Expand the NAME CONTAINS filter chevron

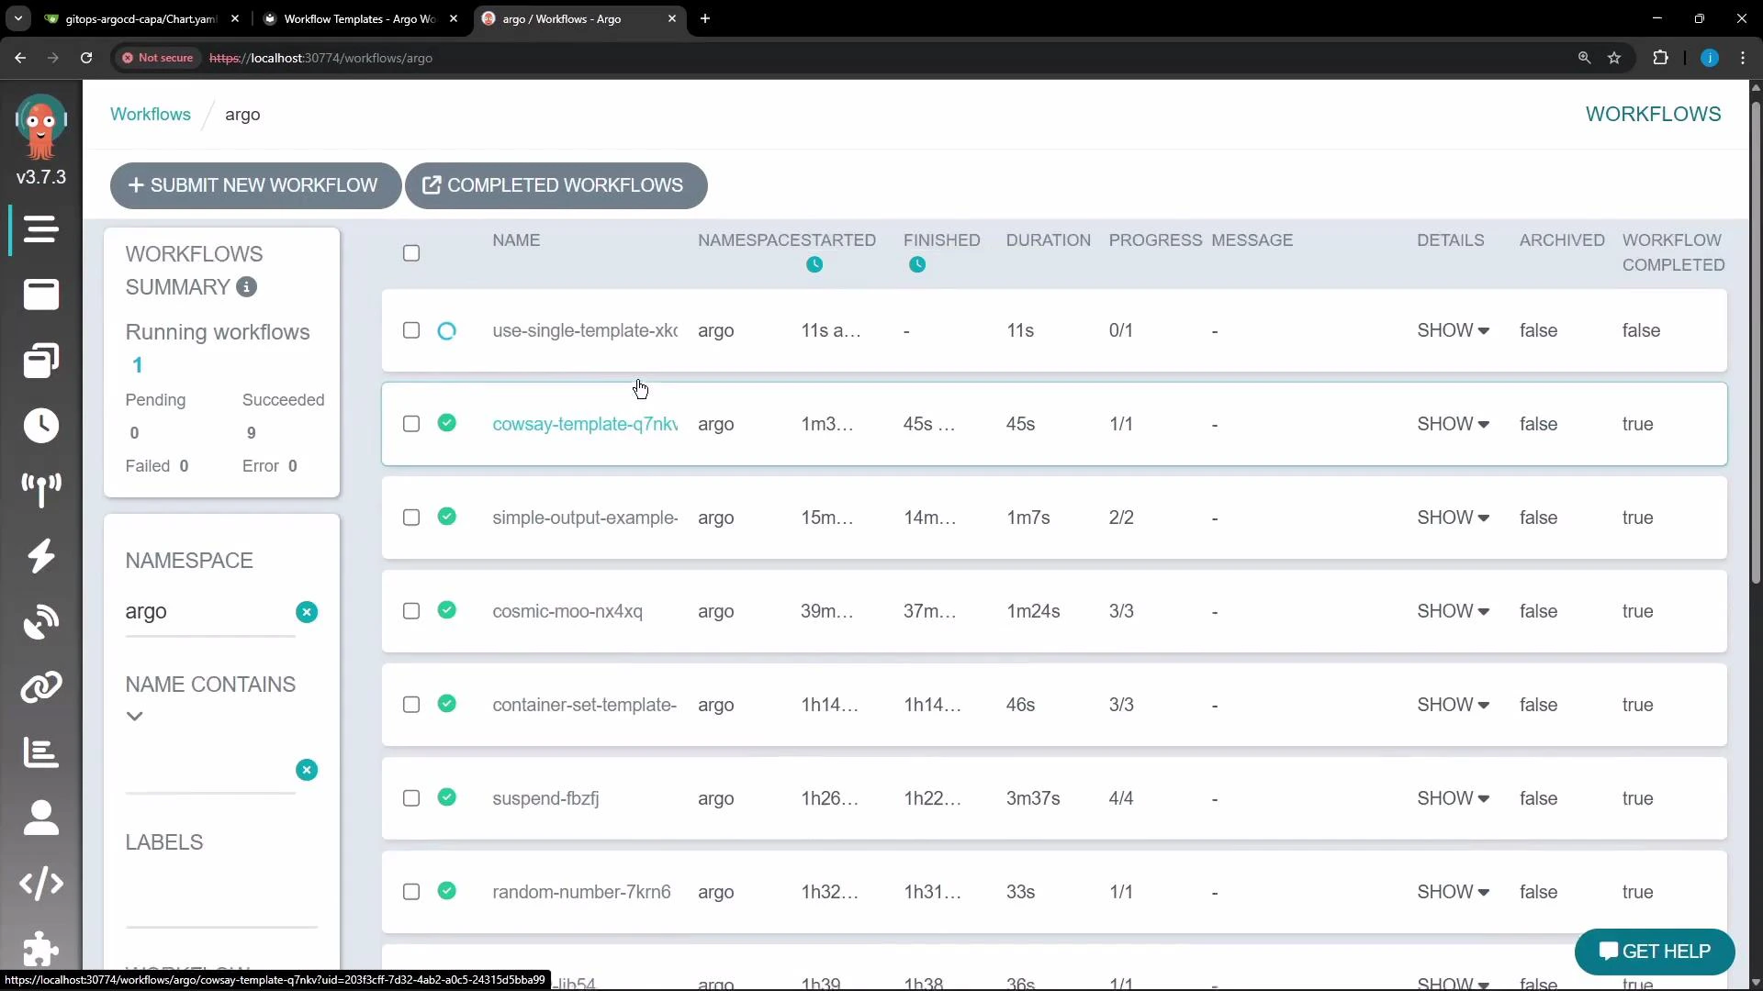pyautogui.click(x=135, y=716)
